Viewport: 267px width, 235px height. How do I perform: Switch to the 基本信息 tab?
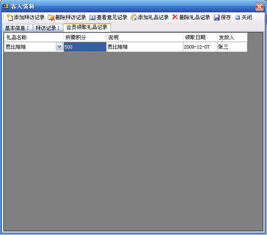(x=17, y=28)
